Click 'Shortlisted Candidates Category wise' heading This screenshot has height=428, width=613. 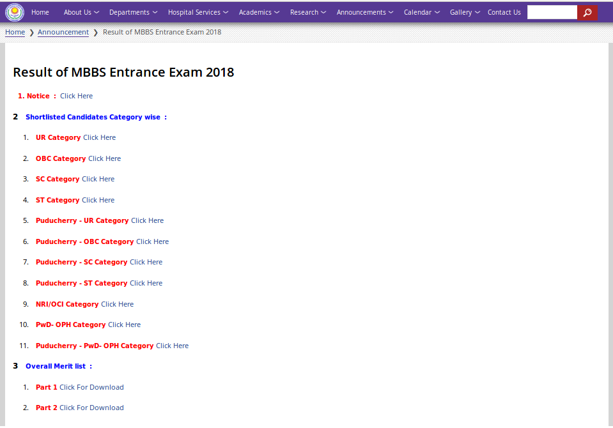[96, 118]
